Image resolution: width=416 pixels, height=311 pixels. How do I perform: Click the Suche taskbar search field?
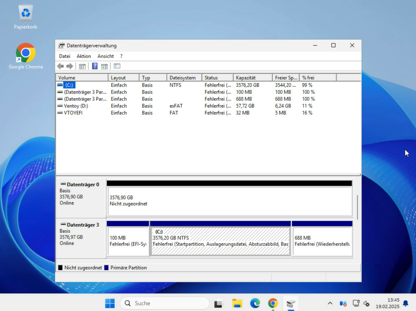coord(165,303)
